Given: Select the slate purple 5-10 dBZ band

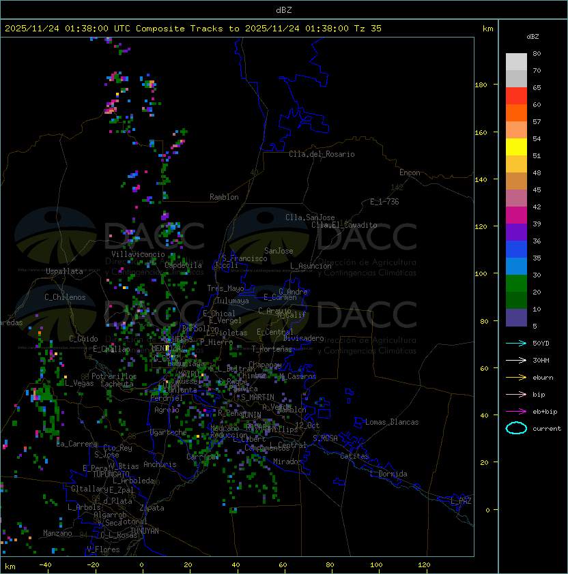Looking at the screenshot, I should (x=516, y=318).
